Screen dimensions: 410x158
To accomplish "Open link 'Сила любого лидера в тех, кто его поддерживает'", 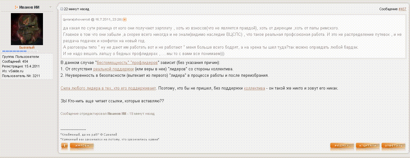I will 108,88.
